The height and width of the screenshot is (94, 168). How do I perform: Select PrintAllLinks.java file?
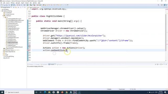[12, 36]
